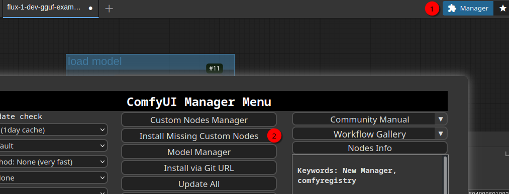509x194 pixels.
Task: Open the dropdown ending in 'fault'
Action: coord(53,146)
